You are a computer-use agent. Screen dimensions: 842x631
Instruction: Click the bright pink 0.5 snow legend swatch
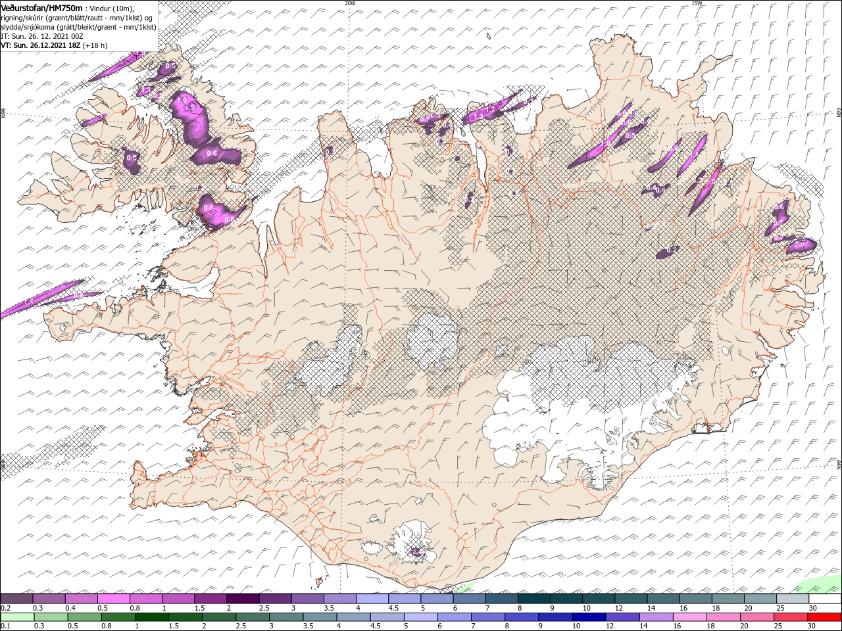114,599
